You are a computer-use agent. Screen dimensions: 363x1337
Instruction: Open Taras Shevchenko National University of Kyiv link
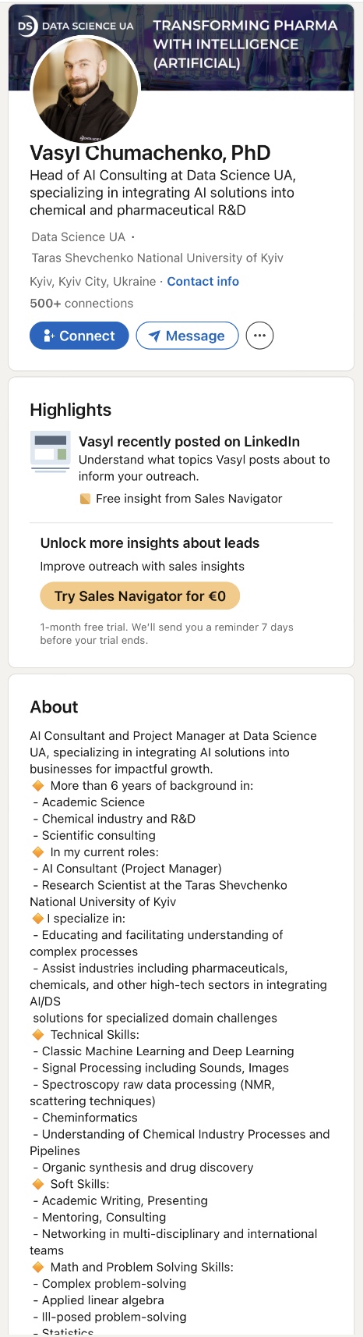pyautogui.click(x=157, y=258)
